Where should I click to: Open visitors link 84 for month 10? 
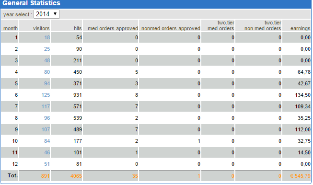[47, 141]
